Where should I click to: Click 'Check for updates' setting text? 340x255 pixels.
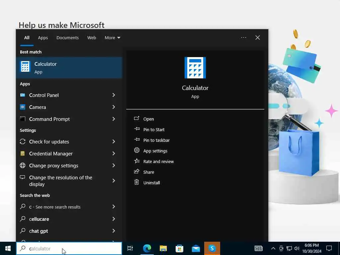[x=49, y=141]
